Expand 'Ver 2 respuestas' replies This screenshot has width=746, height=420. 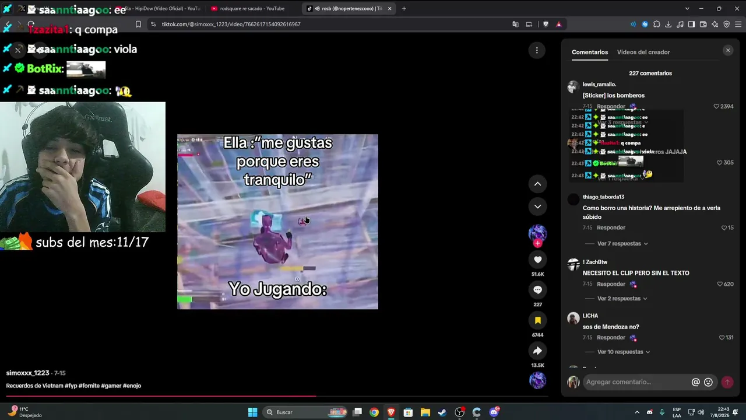coord(622,299)
